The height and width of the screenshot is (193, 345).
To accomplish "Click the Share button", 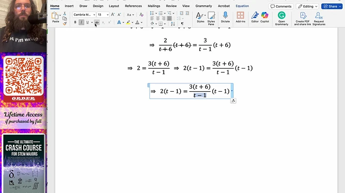I will coord(330,6).
